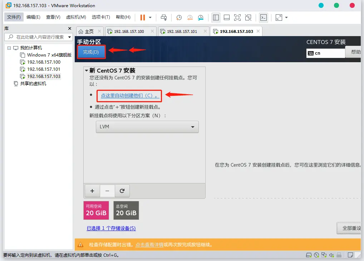Open the 查看(V) menu
364x261 pixels.
click(53, 17)
